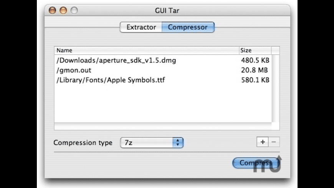Click the 580.1 KB size cell

255,80
